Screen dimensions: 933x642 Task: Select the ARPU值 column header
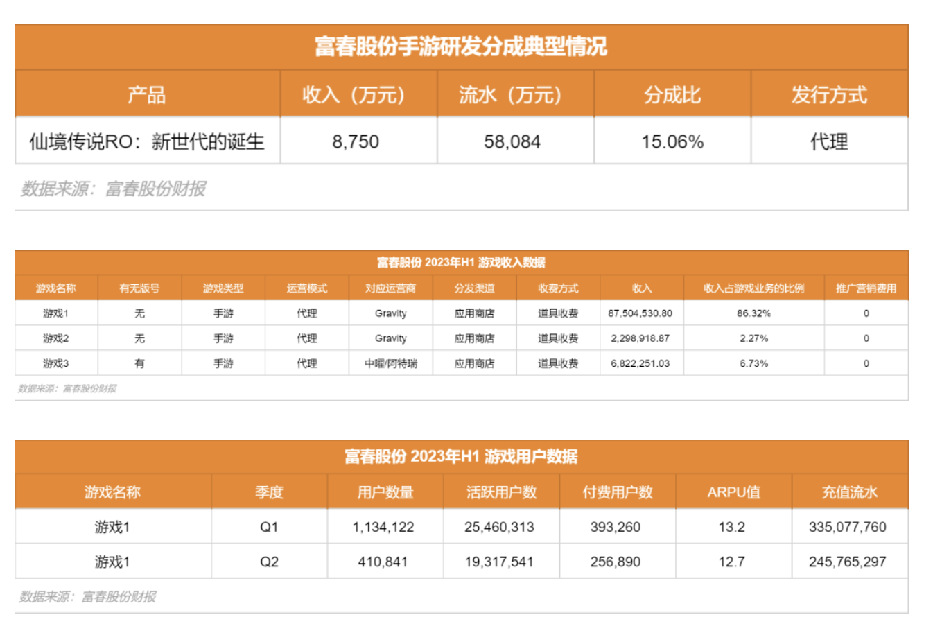tap(733, 492)
